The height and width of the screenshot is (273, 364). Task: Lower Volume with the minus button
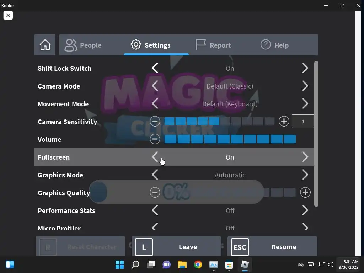point(155,139)
